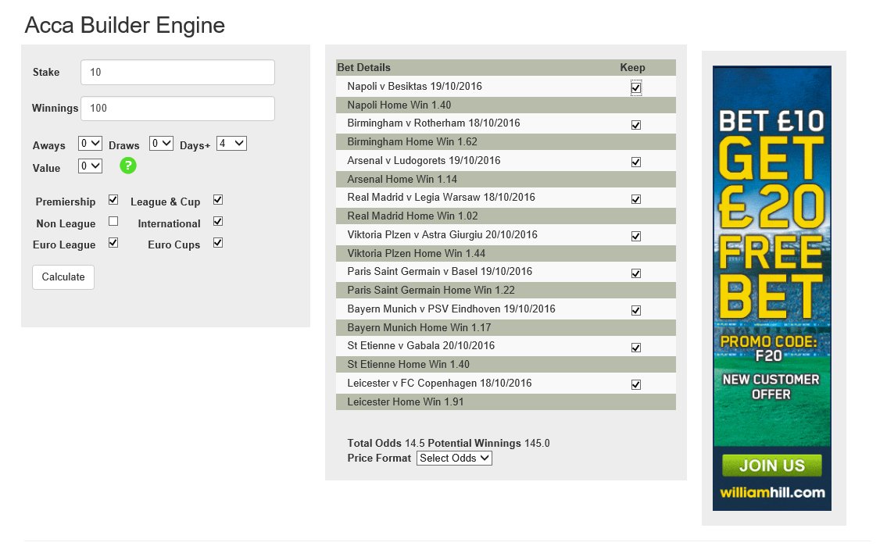Uncheck Keep for Napoli v Besiktas
The image size is (887, 546).
(635, 87)
